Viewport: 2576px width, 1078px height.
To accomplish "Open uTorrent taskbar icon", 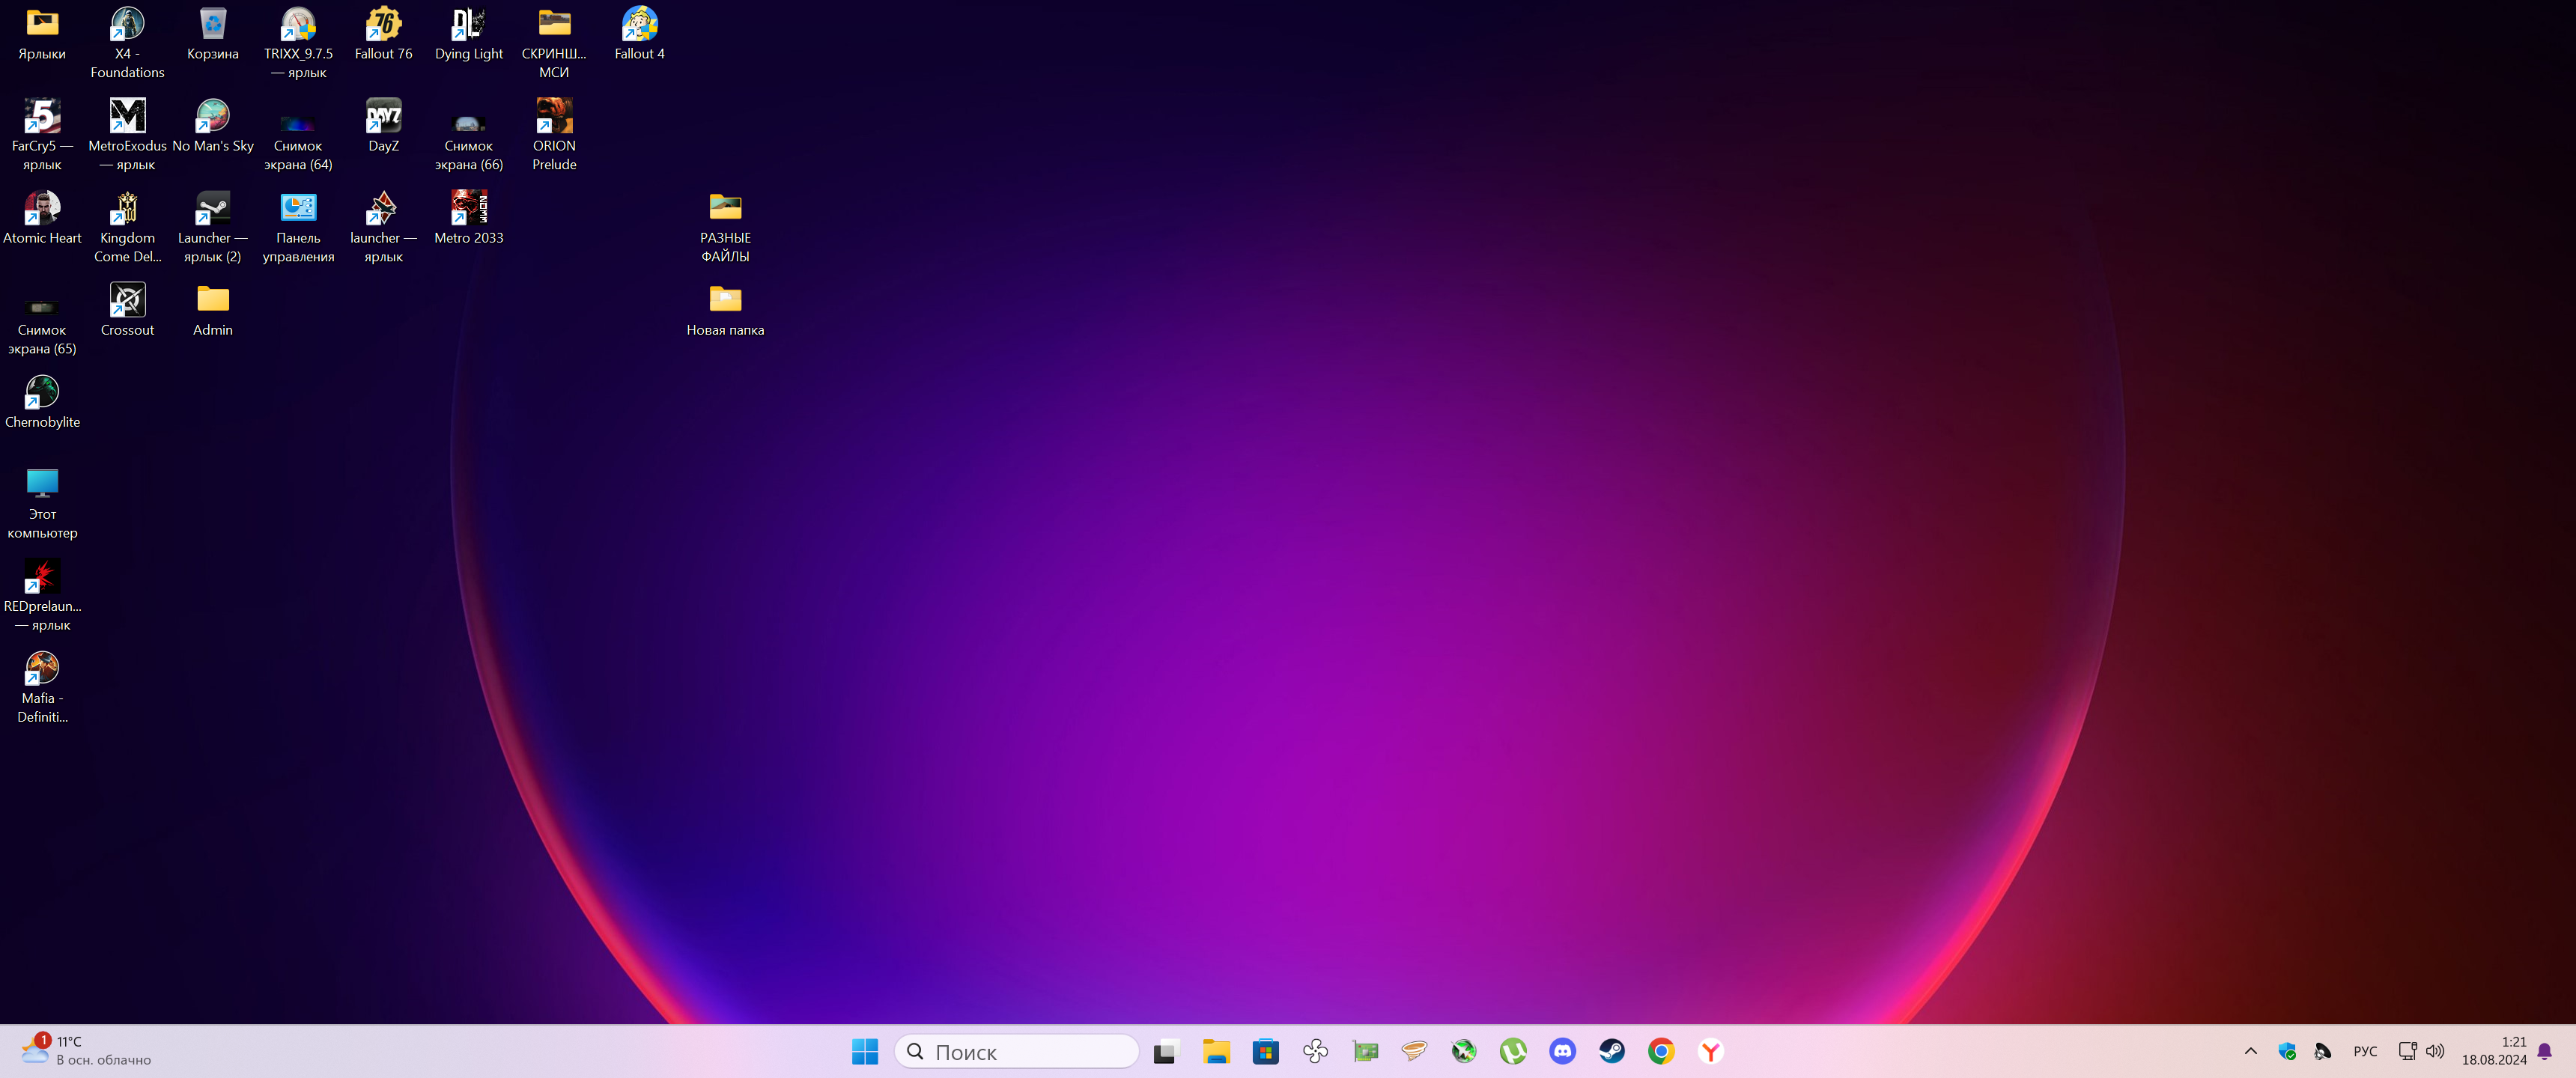I will click(1513, 1051).
